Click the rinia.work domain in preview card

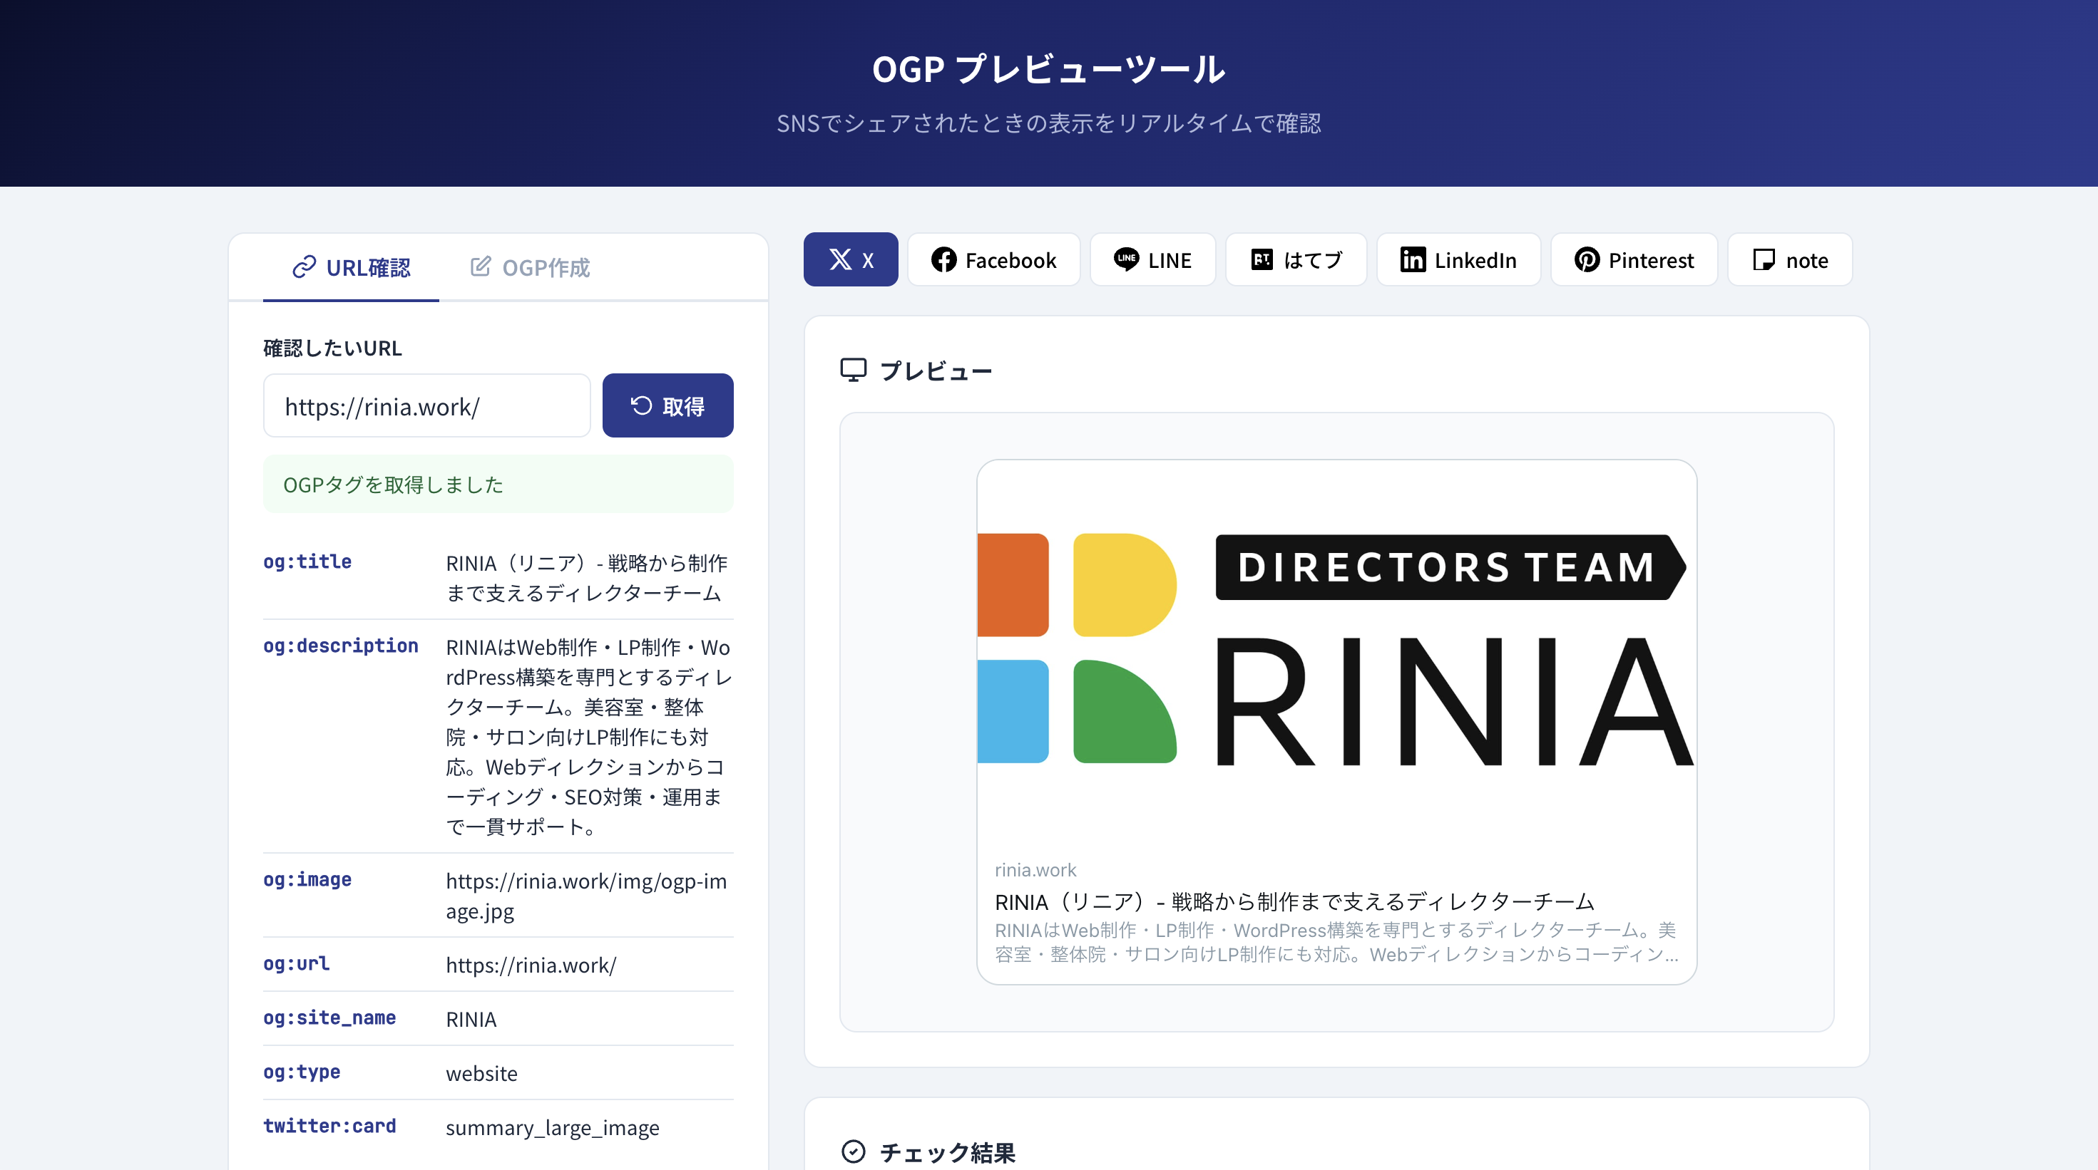click(x=1035, y=870)
